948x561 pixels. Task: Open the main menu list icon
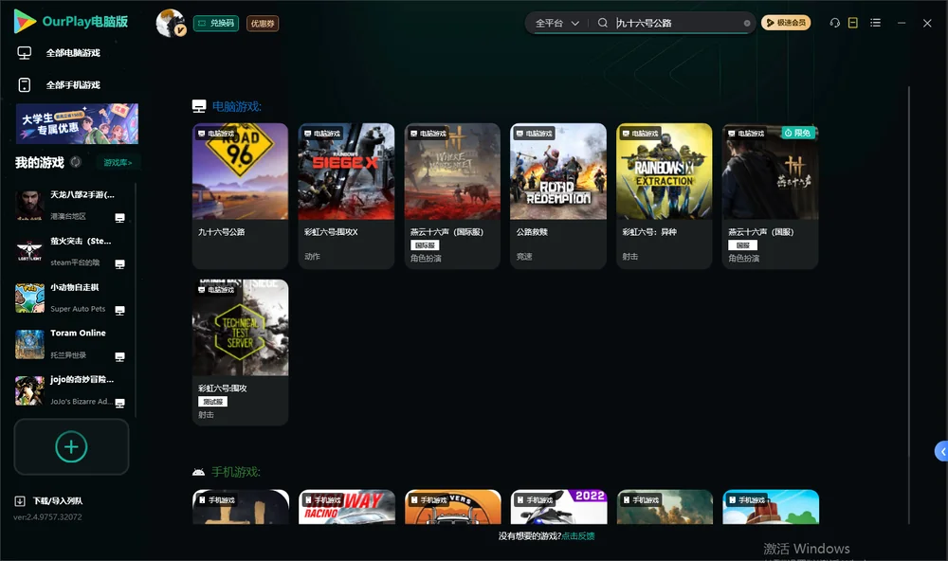875,23
